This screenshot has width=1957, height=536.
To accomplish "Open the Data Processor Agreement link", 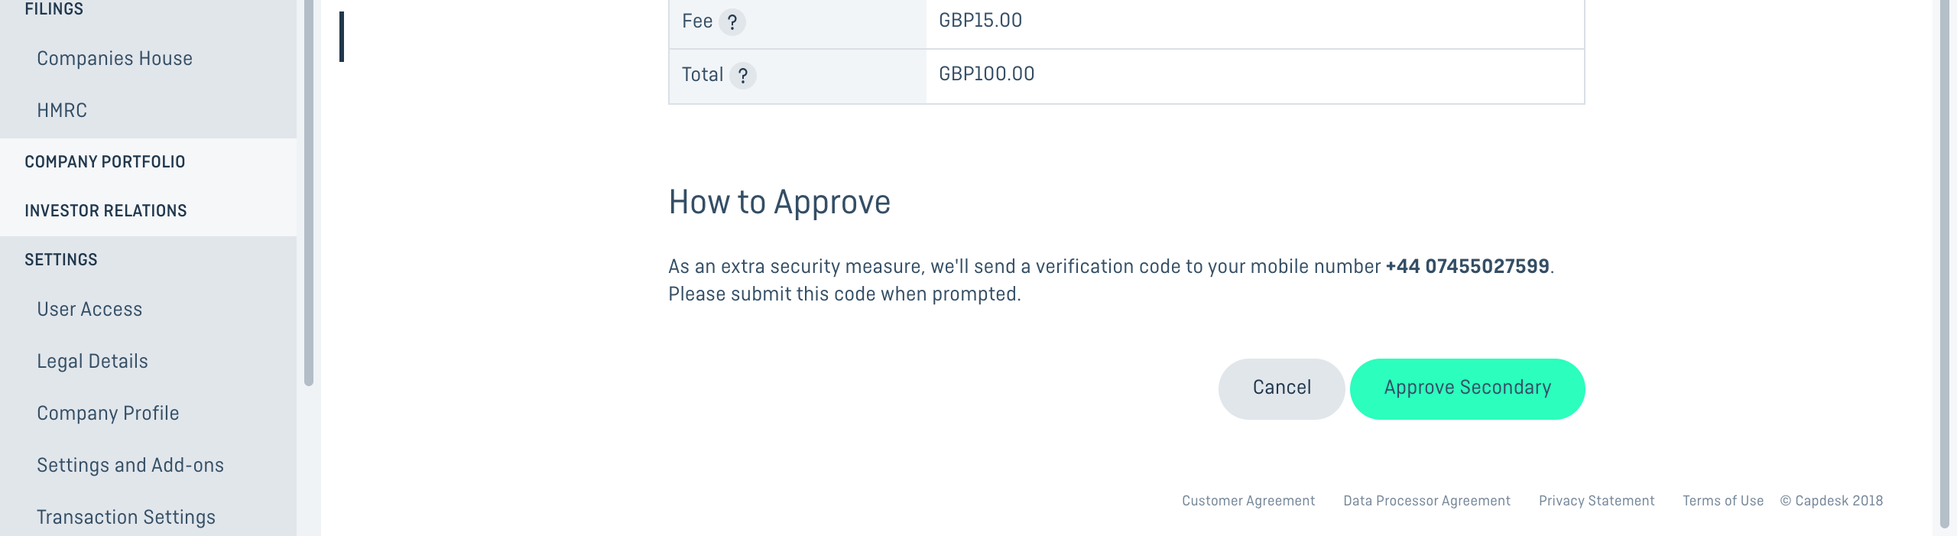I will tap(1427, 501).
